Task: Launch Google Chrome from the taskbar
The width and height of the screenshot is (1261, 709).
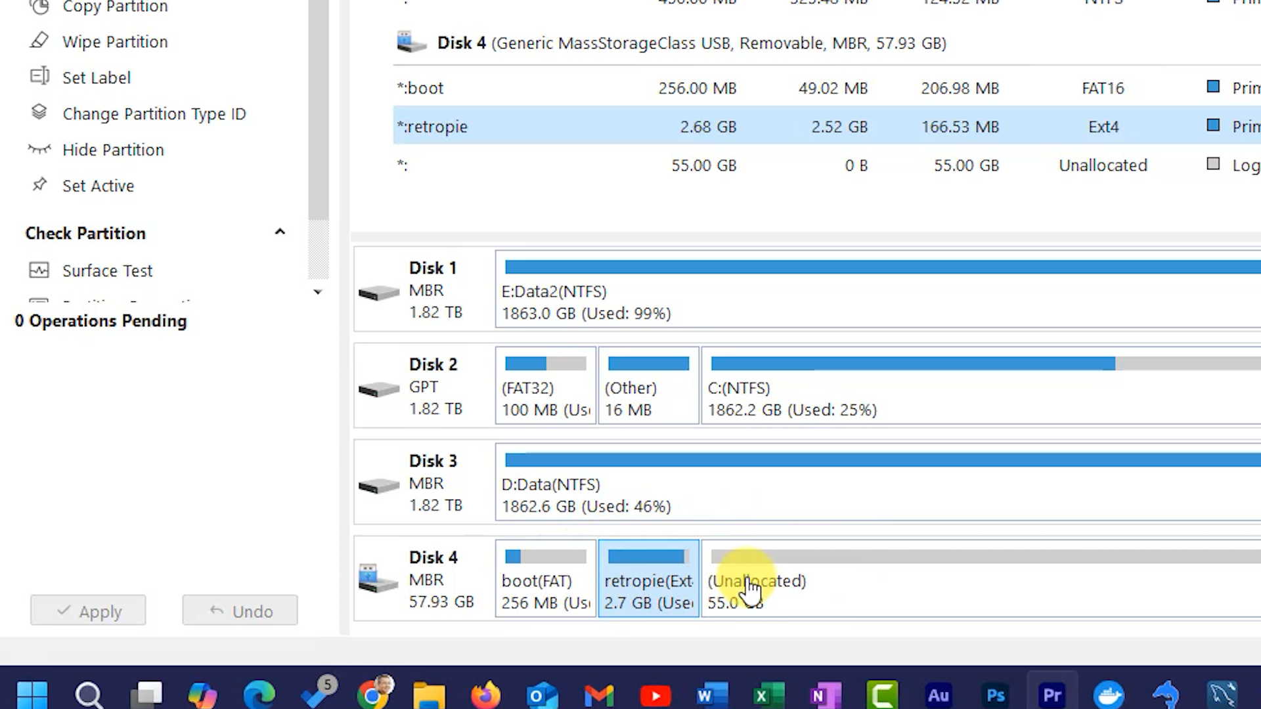Action: [375, 694]
